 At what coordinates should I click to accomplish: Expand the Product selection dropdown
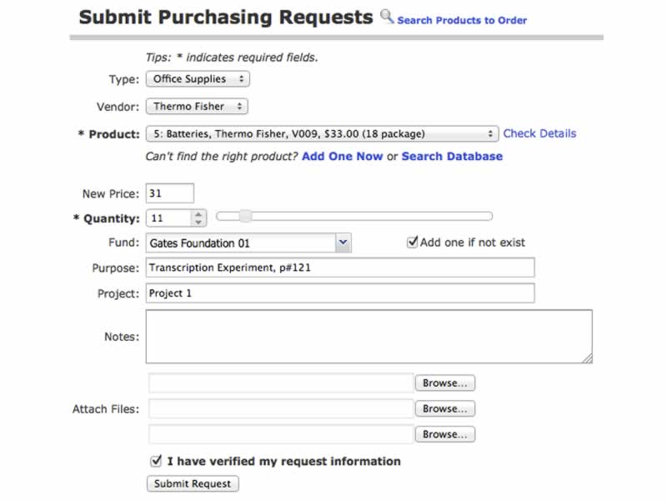[322, 133]
